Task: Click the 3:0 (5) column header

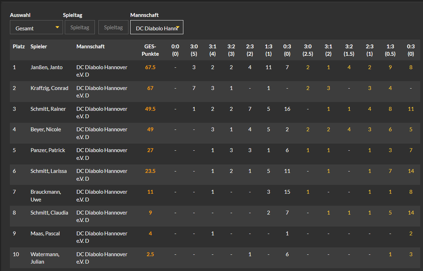Action: click(194, 50)
